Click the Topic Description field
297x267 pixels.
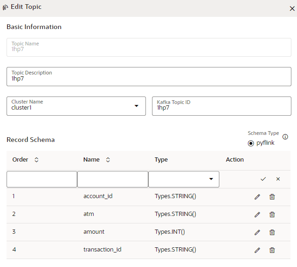point(149,76)
